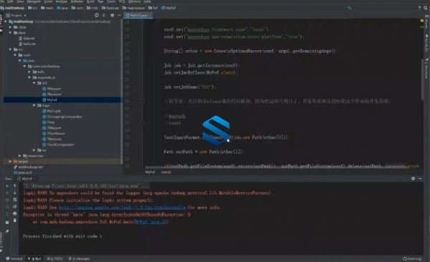Viewport: 430px width, 262px height.
Task: Collapse the src folder arrow
Action: click(x=10, y=50)
